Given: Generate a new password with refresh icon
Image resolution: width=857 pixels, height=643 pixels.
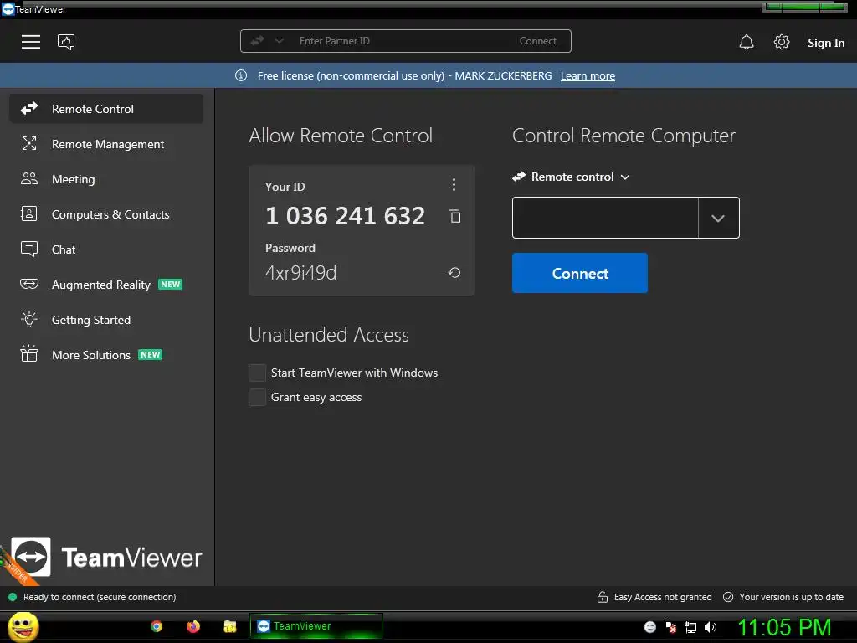Looking at the screenshot, I should [x=454, y=272].
